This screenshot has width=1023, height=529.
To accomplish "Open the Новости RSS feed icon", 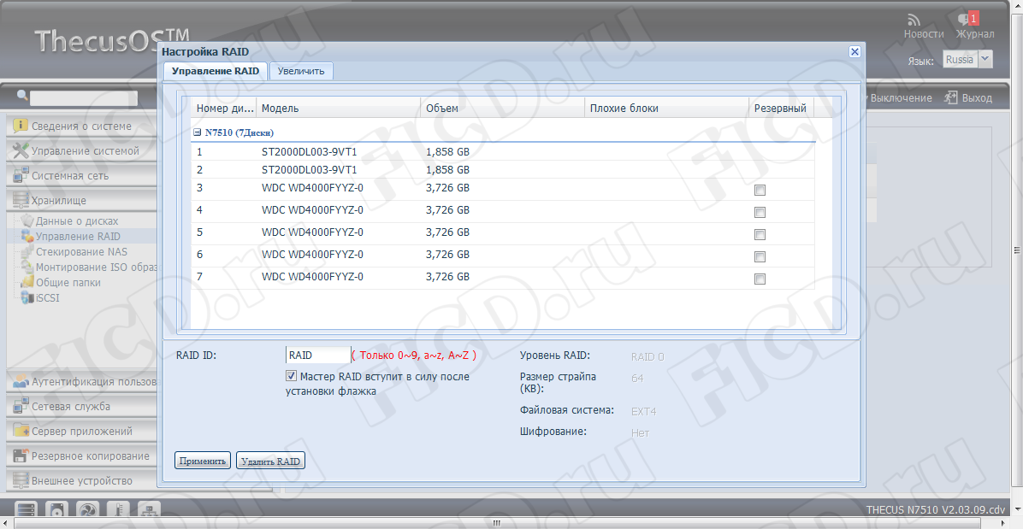I will tap(914, 21).
